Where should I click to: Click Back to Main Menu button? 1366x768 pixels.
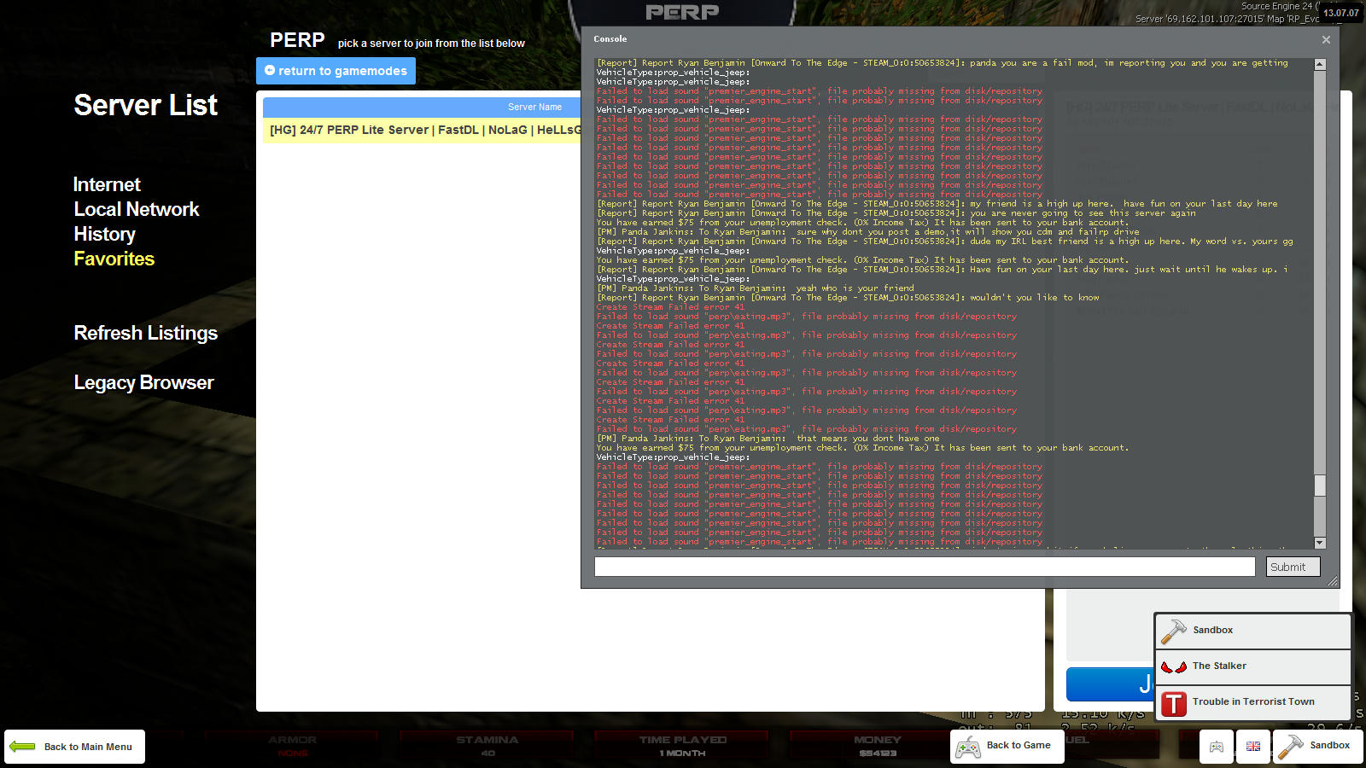tap(74, 747)
